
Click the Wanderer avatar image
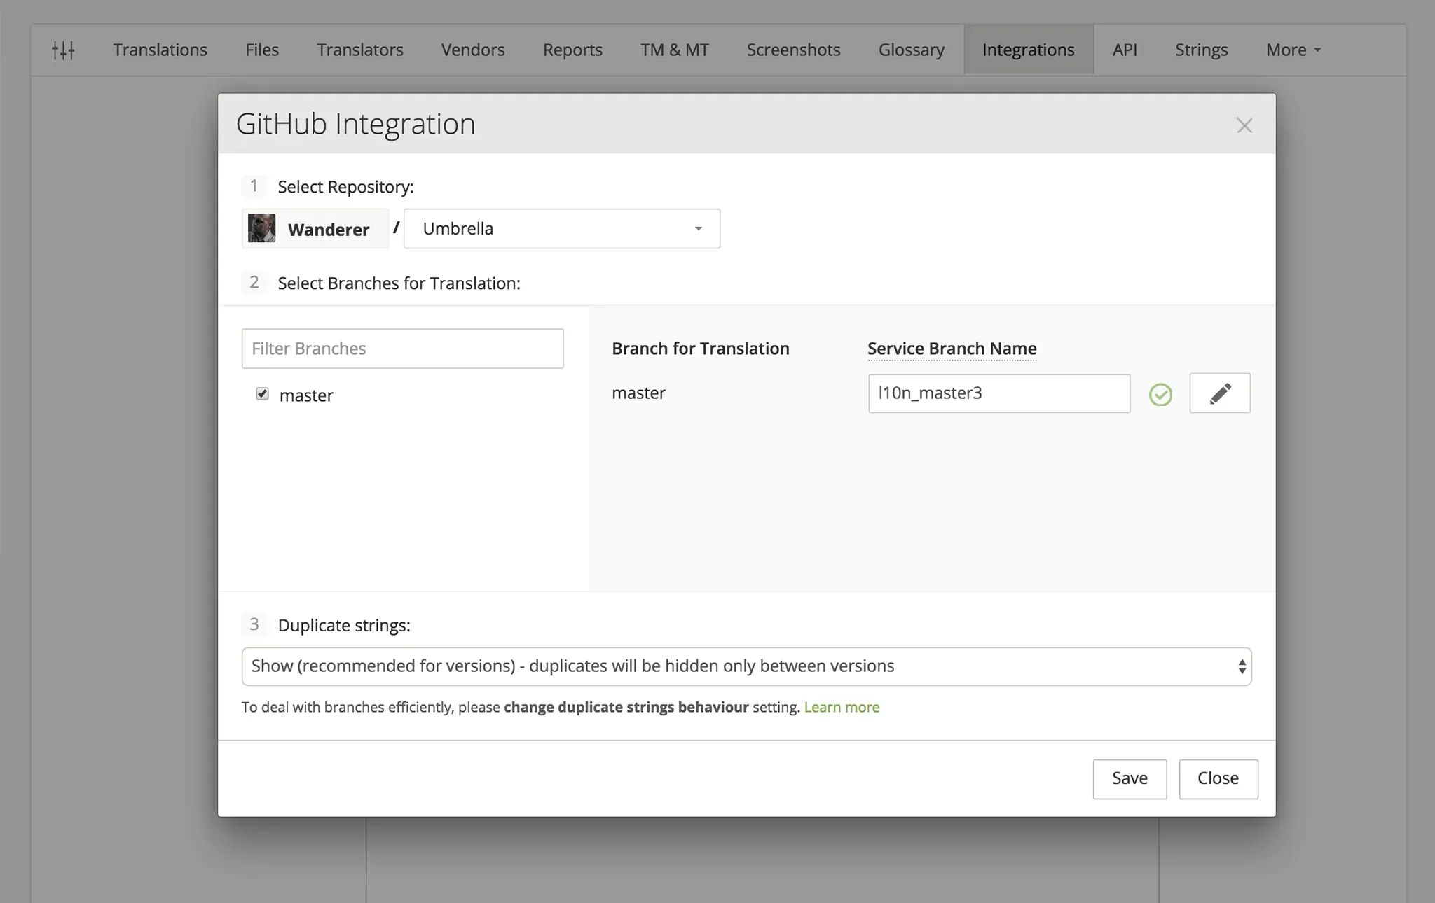tap(262, 229)
